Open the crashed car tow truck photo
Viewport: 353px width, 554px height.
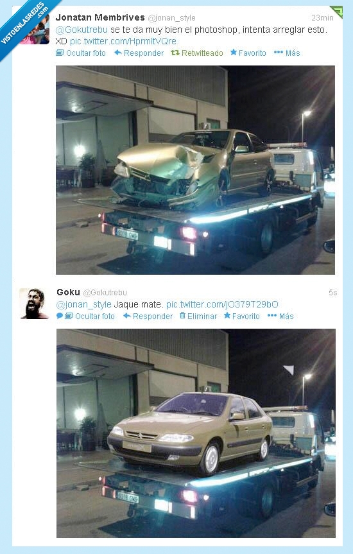pos(195,170)
